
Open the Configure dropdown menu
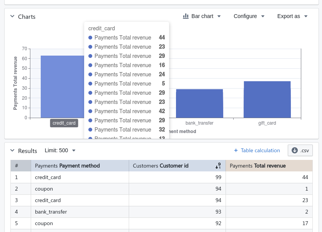249,16
